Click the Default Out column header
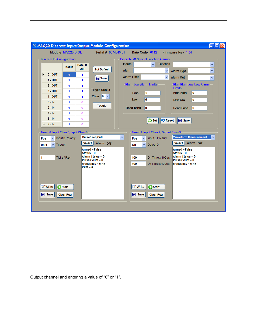The height and width of the screenshot is (332, 257). pyautogui.click(x=82, y=67)
